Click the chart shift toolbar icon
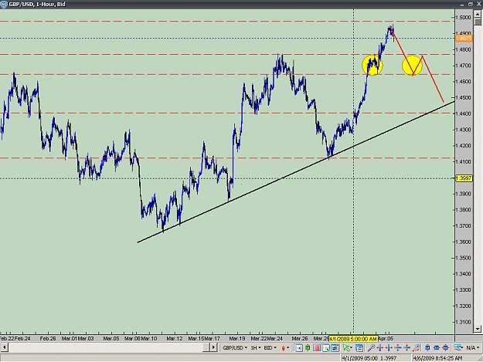 pyautogui.click(x=299, y=348)
